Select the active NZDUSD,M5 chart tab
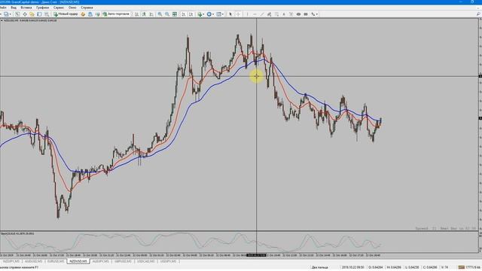 click(x=78, y=261)
